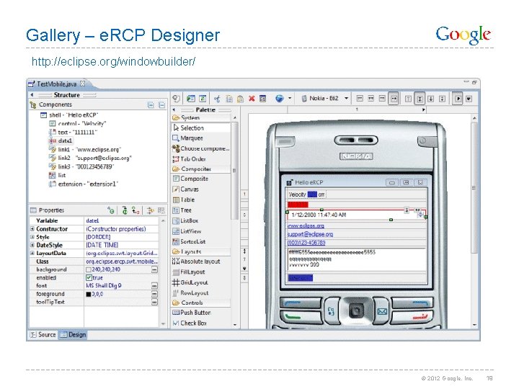Select Absolute layout in the Palette

coord(196,261)
